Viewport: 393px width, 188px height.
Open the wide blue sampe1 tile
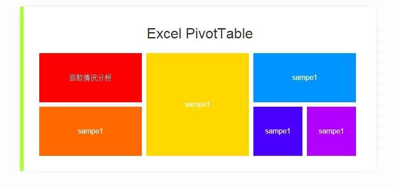click(305, 78)
